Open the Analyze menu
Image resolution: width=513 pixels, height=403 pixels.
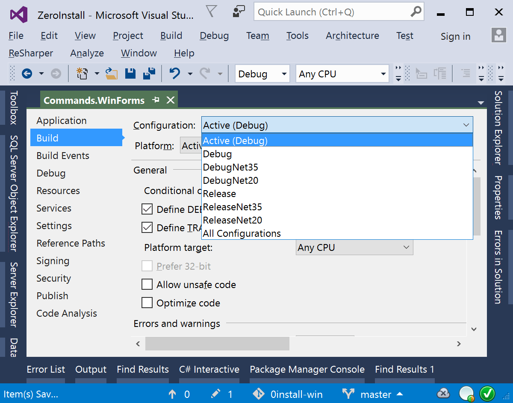click(x=87, y=53)
